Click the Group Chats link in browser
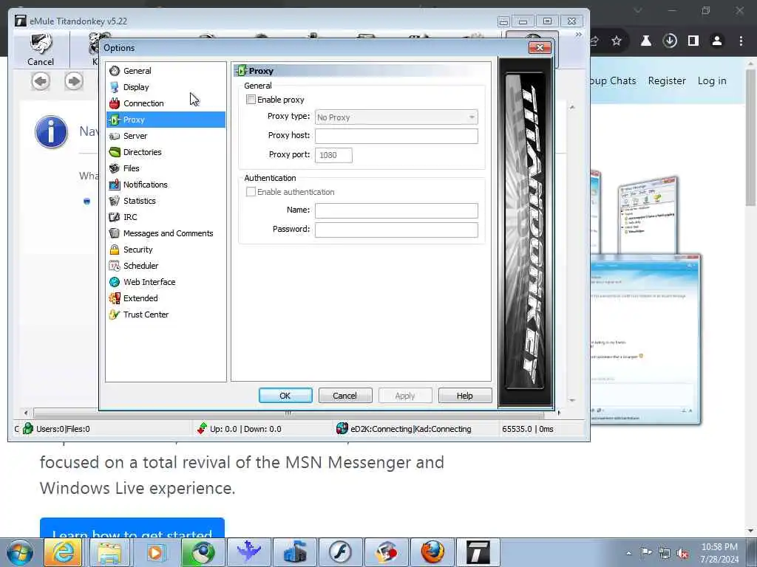Image resolution: width=757 pixels, height=567 pixels. (613, 81)
